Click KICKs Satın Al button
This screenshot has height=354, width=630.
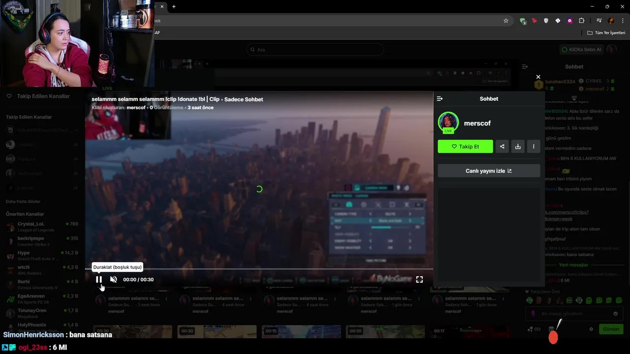coord(581,50)
